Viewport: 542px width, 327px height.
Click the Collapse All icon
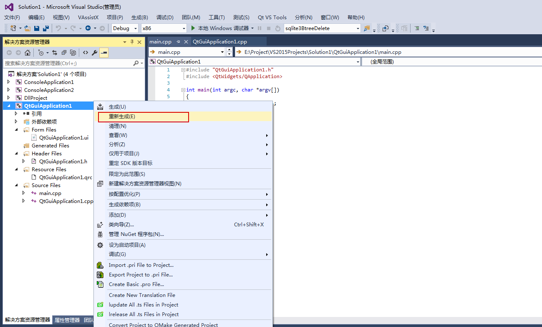click(64, 53)
